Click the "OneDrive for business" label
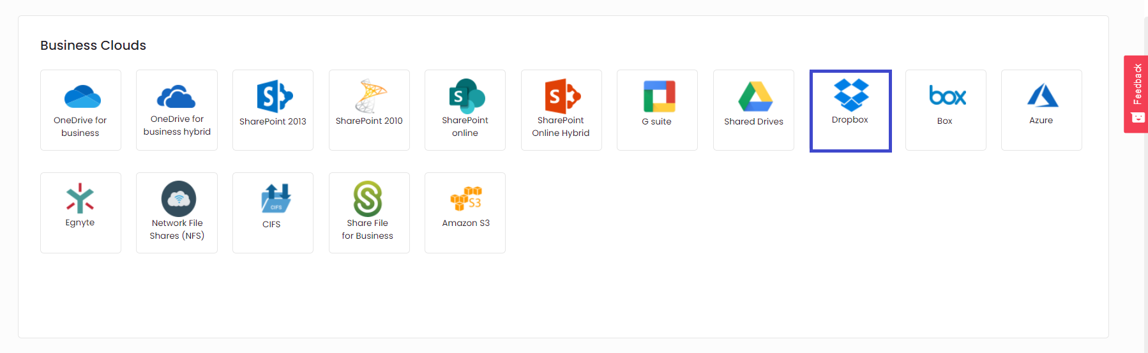The image size is (1148, 353). pyautogui.click(x=80, y=126)
